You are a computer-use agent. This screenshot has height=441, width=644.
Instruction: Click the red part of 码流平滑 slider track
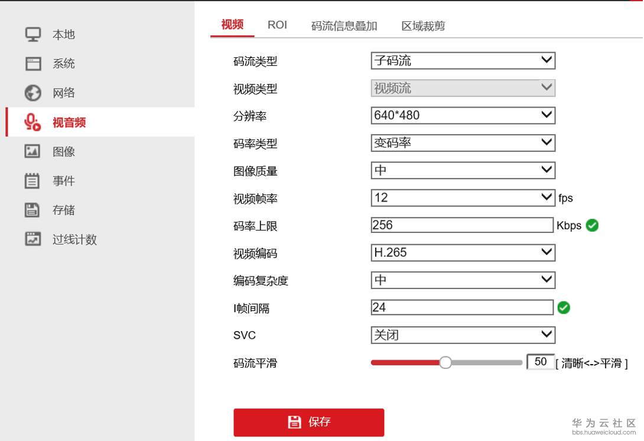(405, 362)
